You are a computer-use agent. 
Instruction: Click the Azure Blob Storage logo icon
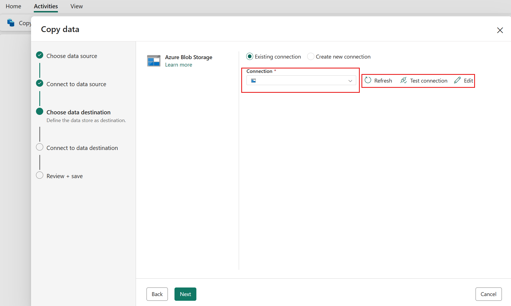(154, 61)
